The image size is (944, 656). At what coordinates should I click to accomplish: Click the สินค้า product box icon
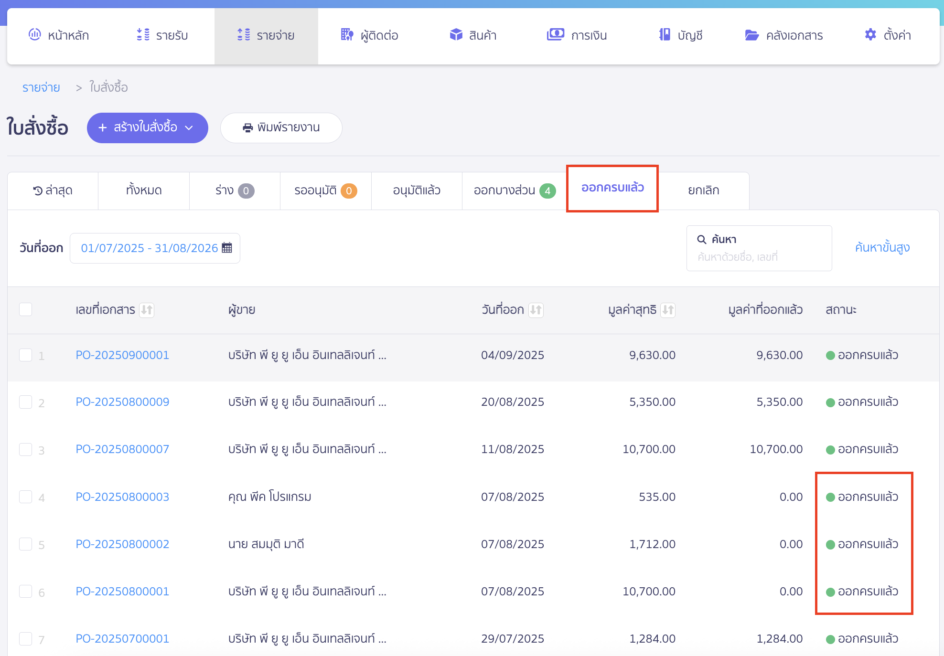pyautogui.click(x=456, y=34)
